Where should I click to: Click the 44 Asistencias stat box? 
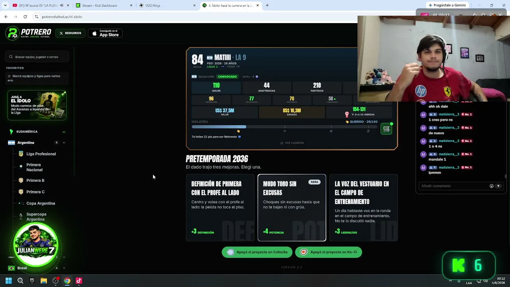(x=267, y=87)
